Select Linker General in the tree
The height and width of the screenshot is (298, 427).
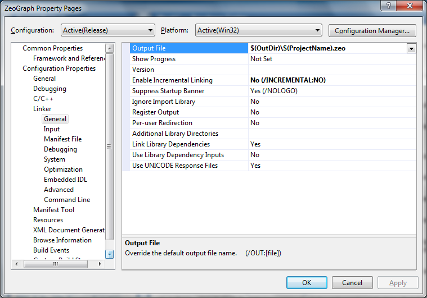(x=55, y=119)
